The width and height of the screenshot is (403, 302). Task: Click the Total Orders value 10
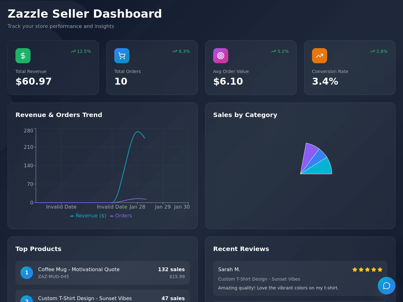pos(121,81)
